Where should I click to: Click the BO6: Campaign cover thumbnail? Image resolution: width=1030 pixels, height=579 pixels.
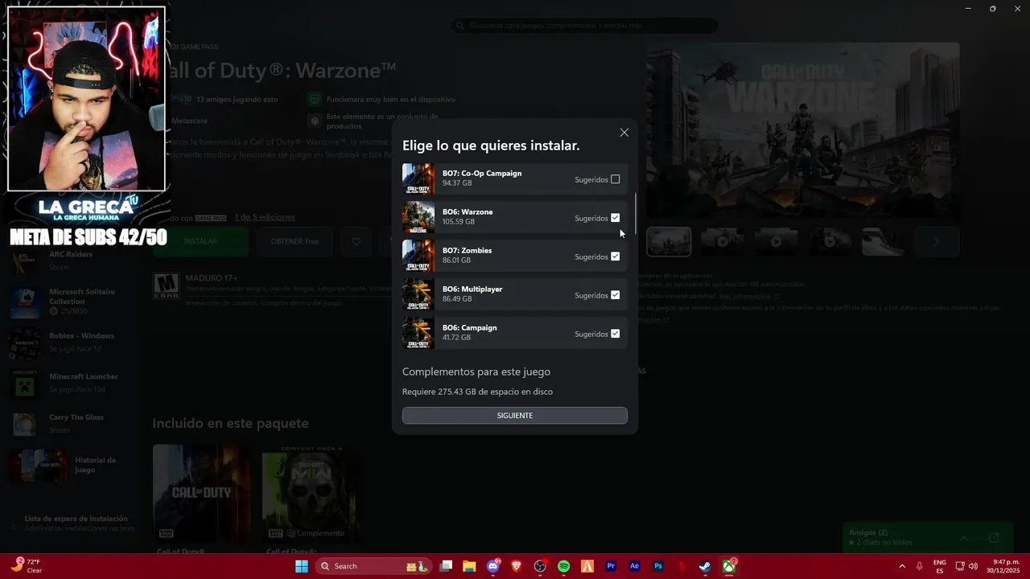click(x=418, y=333)
